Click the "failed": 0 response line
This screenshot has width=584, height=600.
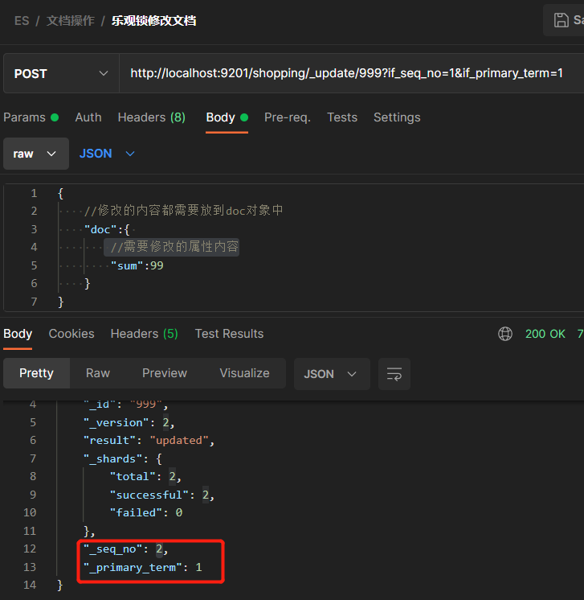(x=146, y=512)
